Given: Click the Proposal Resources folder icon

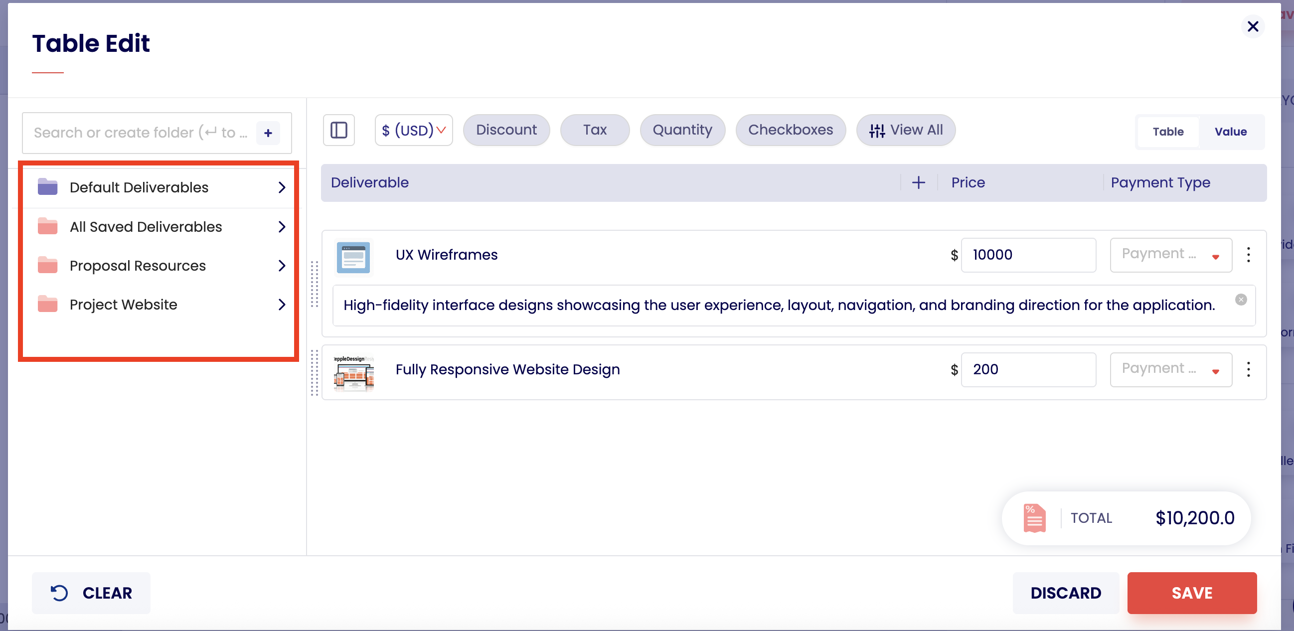Looking at the screenshot, I should tap(48, 265).
